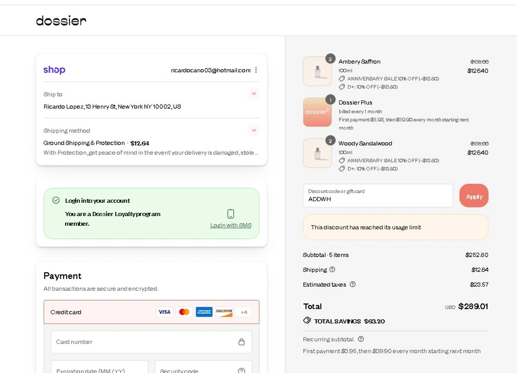The width and height of the screenshot is (517, 373).
Task: Click the 'Payment' heading
Action: (x=62, y=276)
